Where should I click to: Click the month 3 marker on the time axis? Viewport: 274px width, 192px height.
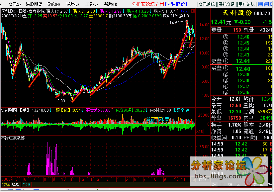(x=108, y=179)
